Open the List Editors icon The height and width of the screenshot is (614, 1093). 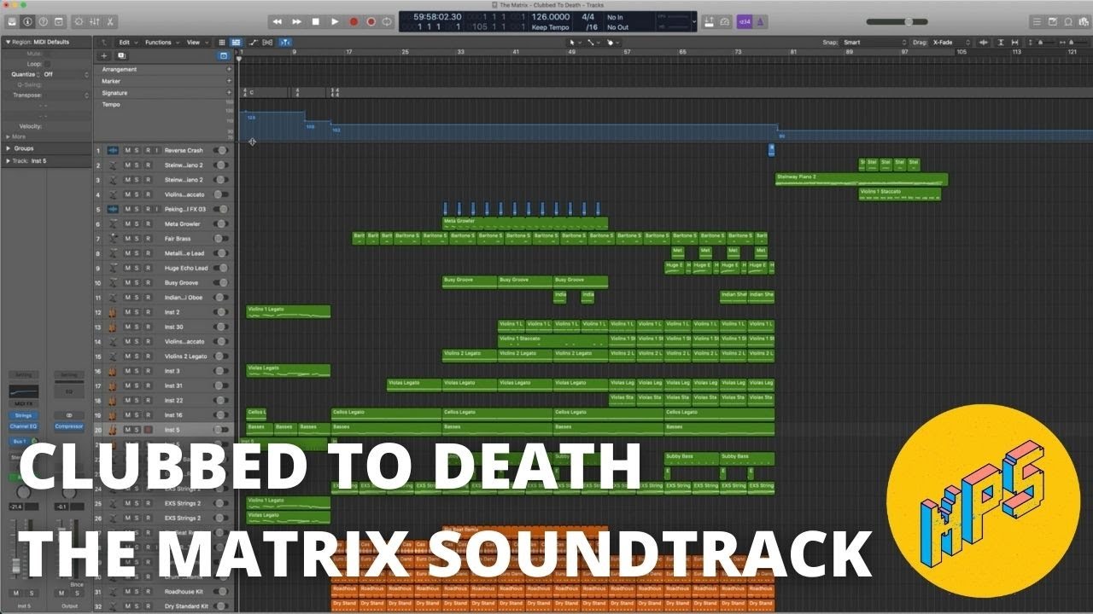1037,21
